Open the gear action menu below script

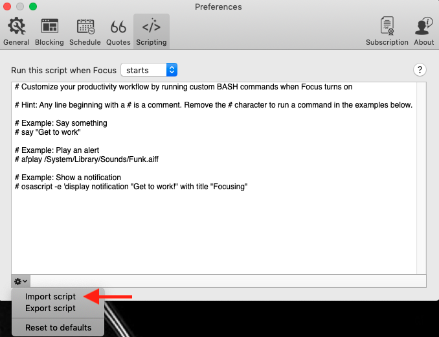pyautogui.click(x=21, y=281)
